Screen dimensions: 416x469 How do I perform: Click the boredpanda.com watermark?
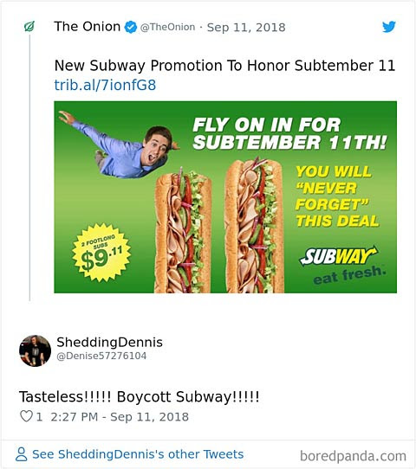click(353, 456)
